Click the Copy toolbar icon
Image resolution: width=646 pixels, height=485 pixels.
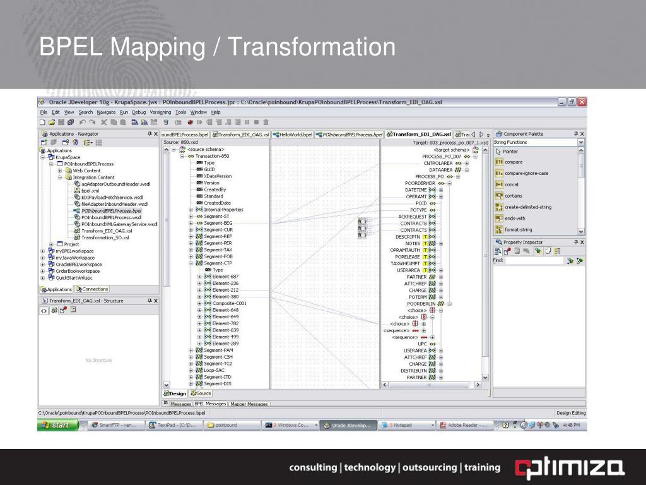click(x=114, y=122)
